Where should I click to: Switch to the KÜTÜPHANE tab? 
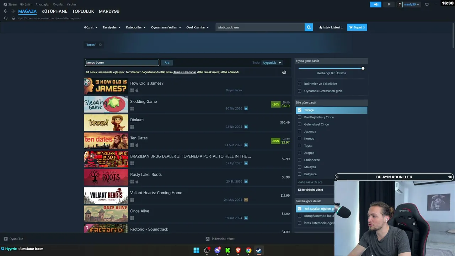click(54, 11)
